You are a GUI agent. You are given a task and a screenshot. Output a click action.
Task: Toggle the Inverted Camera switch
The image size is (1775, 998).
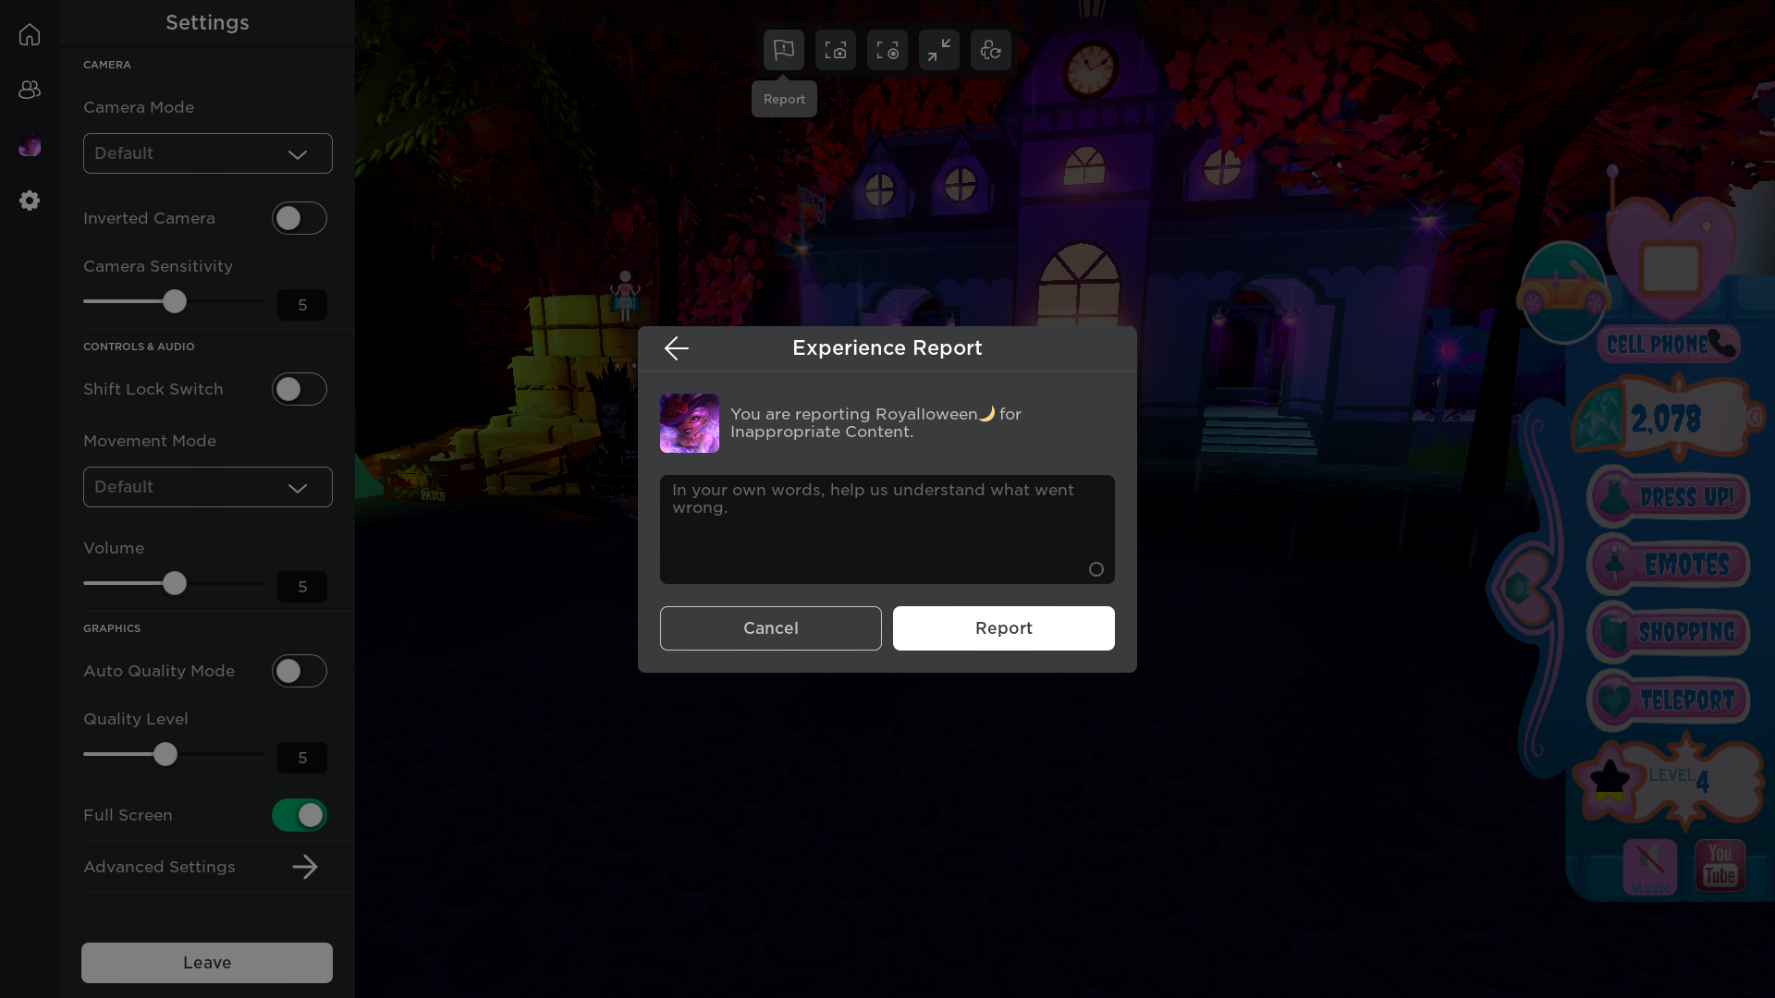299,218
